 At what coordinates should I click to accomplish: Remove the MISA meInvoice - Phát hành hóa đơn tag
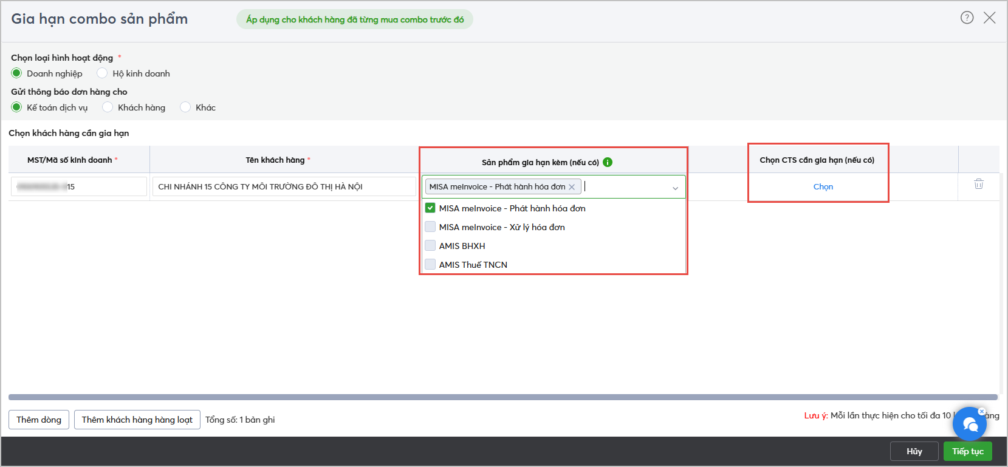click(x=572, y=187)
